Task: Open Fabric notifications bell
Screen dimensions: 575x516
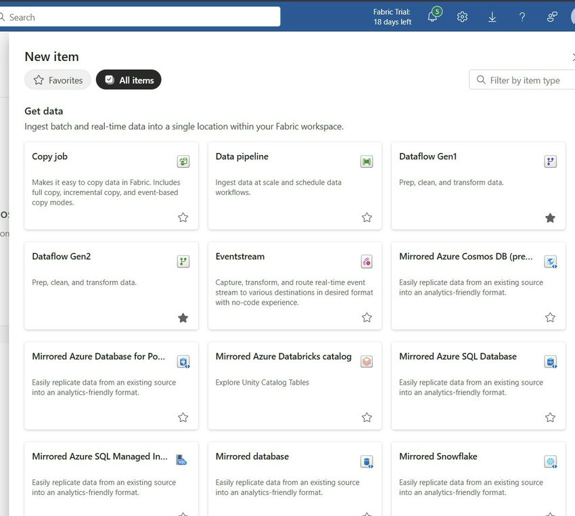Action: pos(432,16)
